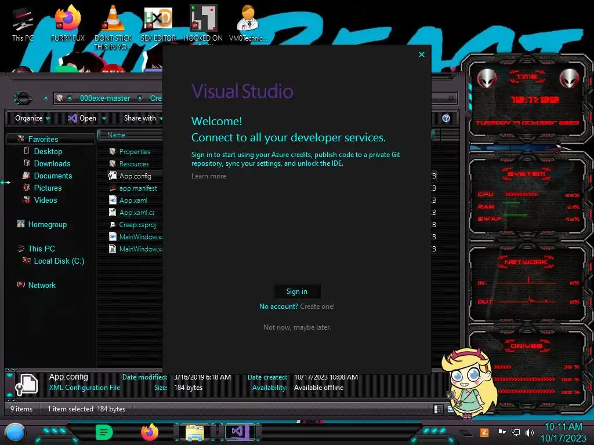Click Create one! account link
Screen dimensions: 594x445
coord(317,307)
